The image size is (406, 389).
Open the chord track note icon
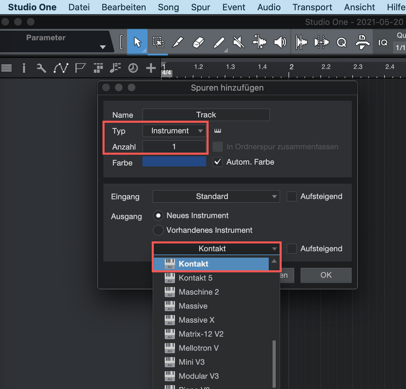click(x=115, y=68)
